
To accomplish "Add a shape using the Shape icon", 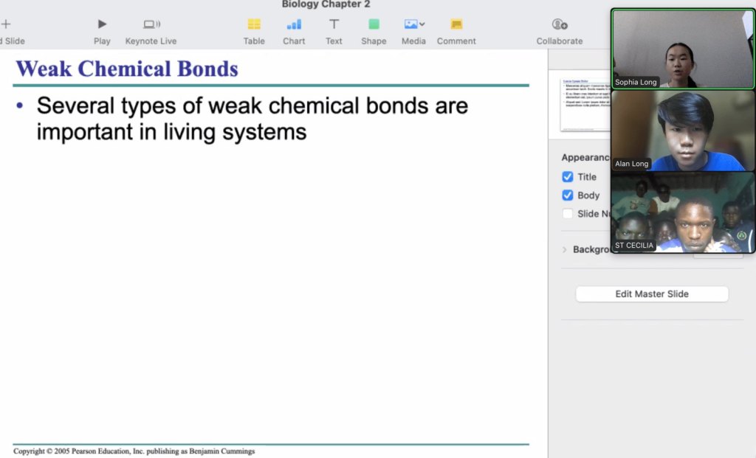I will tap(374, 24).
